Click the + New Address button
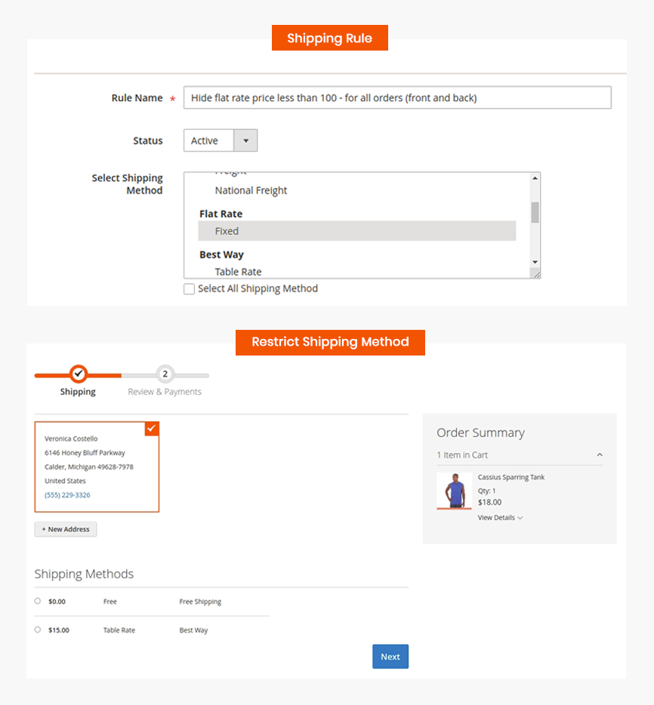Screen dimensions: 654x705 (66, 529)
